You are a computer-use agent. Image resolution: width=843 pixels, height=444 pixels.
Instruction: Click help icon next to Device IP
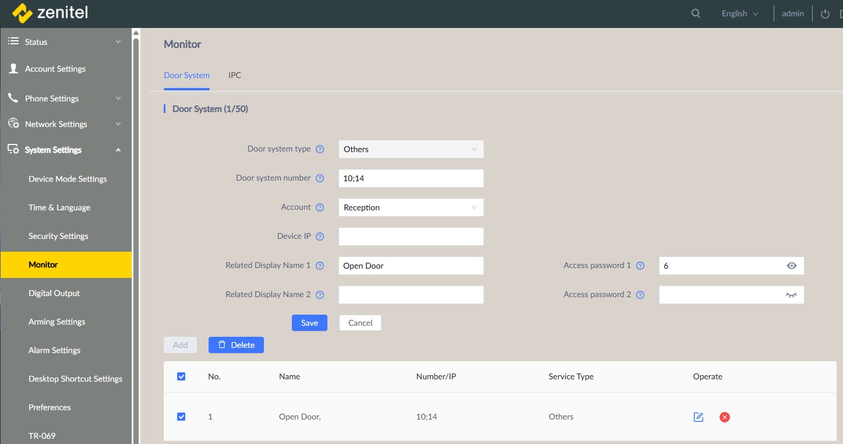coord(320,237)
